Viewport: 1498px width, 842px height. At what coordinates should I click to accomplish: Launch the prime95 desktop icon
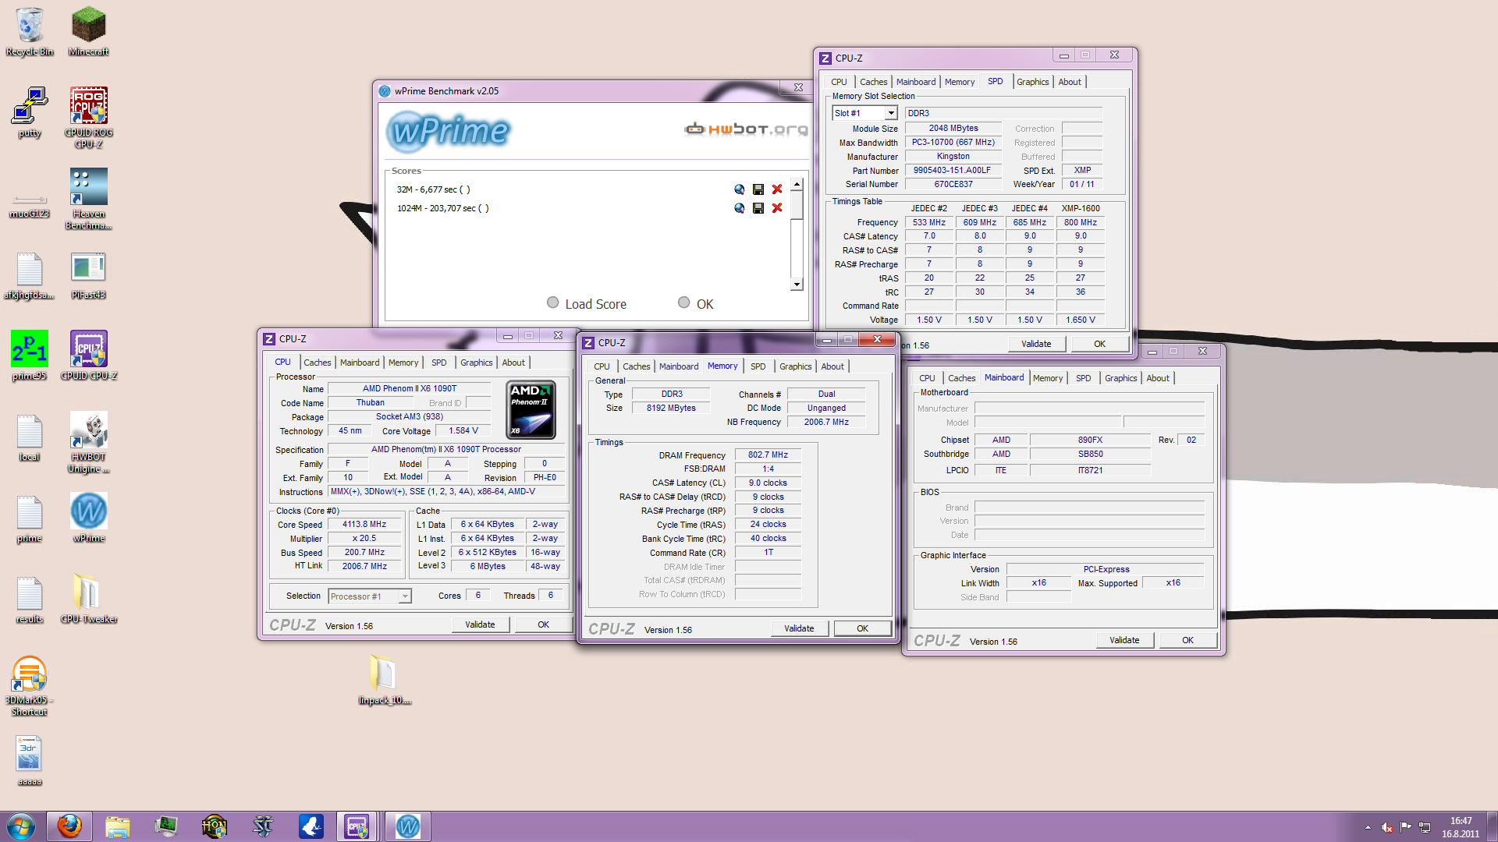[x=30, y=356]
